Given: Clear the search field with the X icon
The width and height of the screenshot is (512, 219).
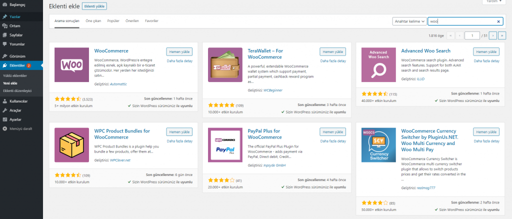Looking at the screenshot, I should pos(498,21).
